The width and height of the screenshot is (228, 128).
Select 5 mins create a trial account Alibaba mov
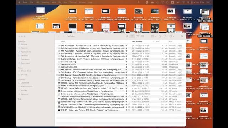pos(120,91)
